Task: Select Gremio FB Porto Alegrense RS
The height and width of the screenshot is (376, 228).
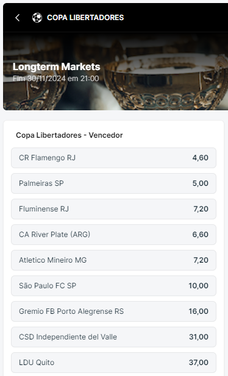Action: [113, 311]
